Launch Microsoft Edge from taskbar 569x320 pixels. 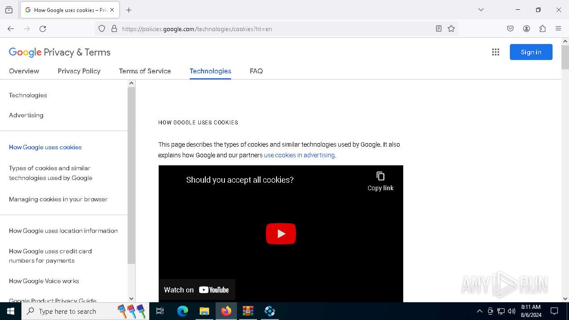183,311
